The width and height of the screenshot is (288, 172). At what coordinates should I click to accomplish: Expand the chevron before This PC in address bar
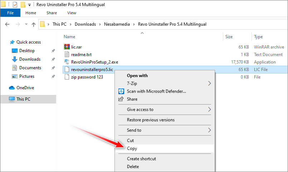pos(48,24)
